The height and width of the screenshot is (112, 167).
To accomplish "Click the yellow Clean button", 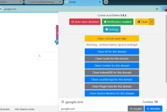I will coord(142,22).
